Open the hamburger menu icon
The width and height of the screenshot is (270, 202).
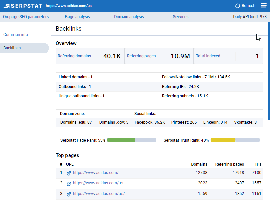(264, 6)
